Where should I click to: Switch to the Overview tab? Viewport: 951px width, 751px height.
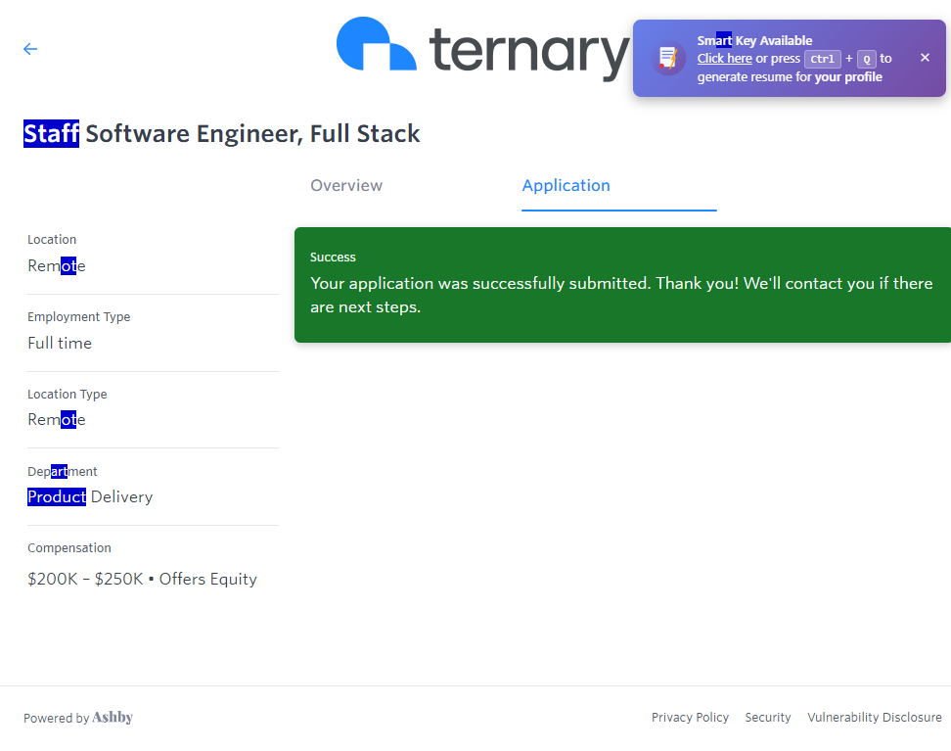pyautogui.click(x=346, y=185)
